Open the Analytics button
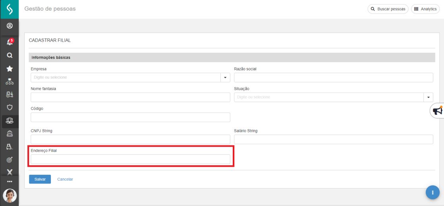444x206 pixels. coord(425,9)
